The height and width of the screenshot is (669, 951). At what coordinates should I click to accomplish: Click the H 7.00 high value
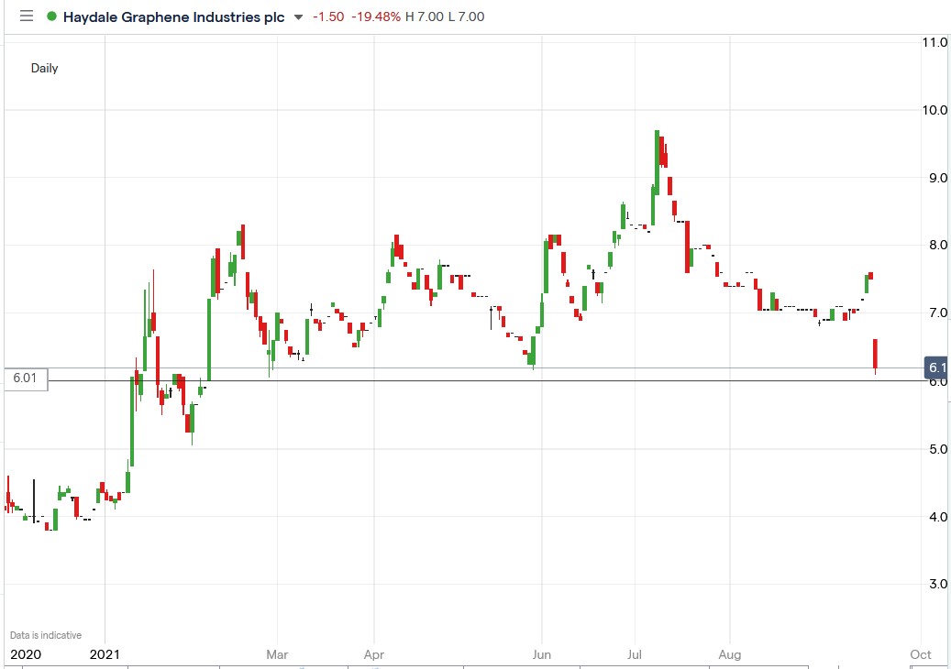pyautogui.click(x=425, y=16)
